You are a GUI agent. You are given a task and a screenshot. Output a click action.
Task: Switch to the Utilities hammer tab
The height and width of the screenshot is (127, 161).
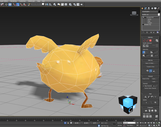[158, 8]
